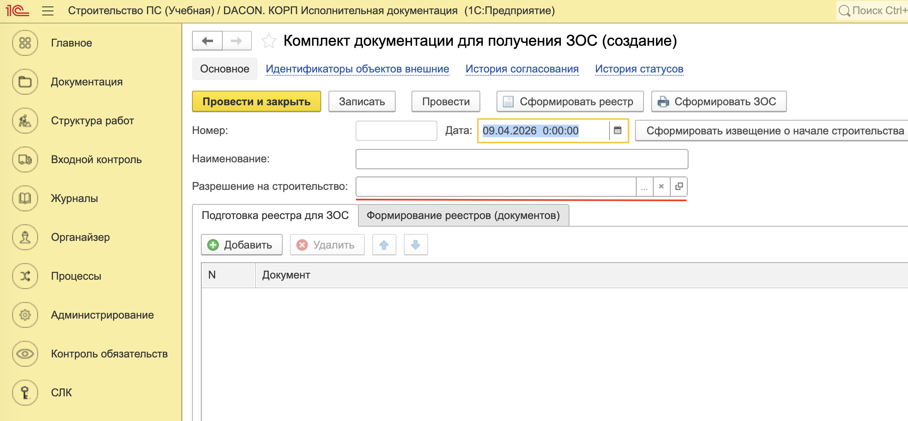
Task: Open the Журналы book icon
Action: (25, 198)
